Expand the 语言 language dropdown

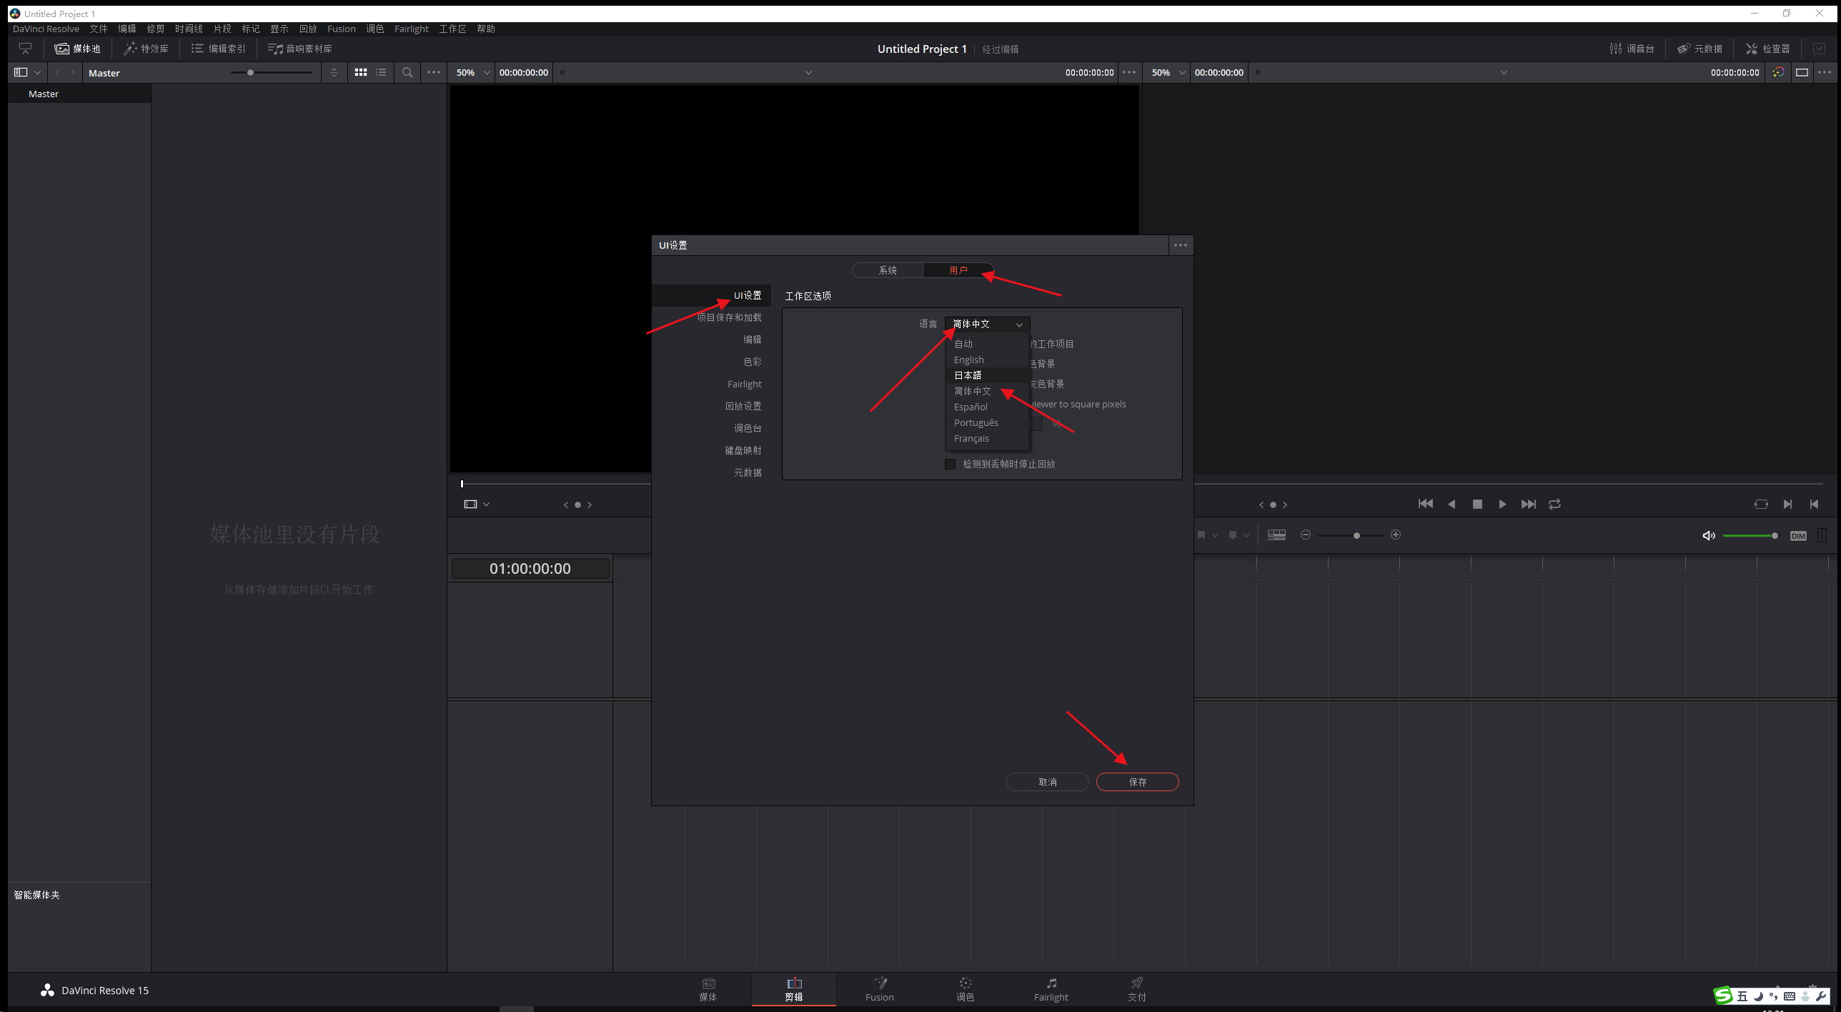pos(987,324)
